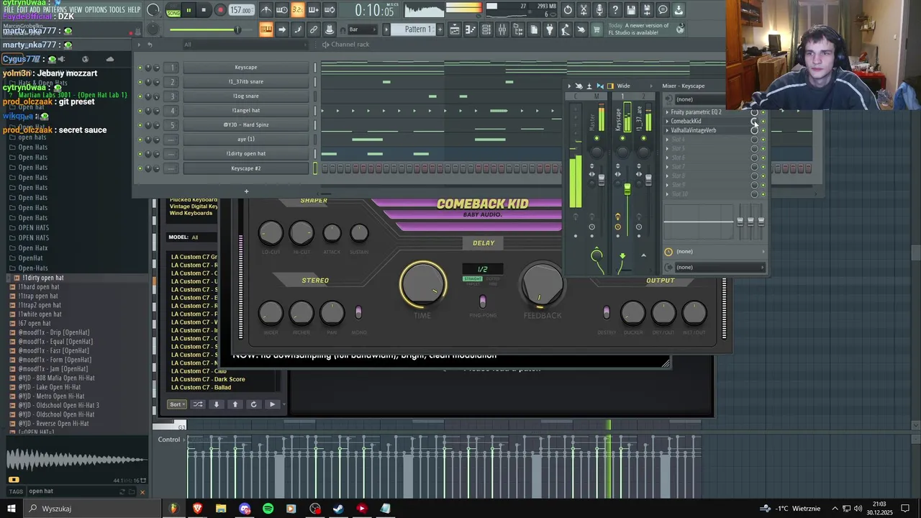Open the Pattern 1 selector
This screenshot has height=518, width=921.
(417, 29)
